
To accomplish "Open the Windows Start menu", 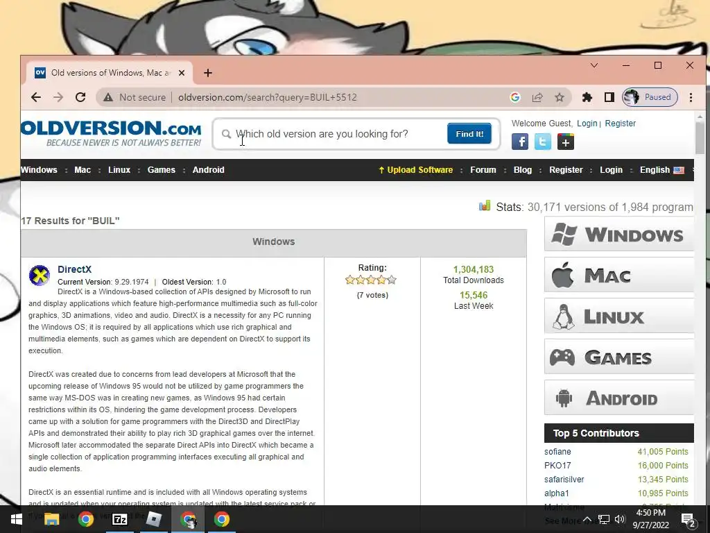I will (16, 519).
